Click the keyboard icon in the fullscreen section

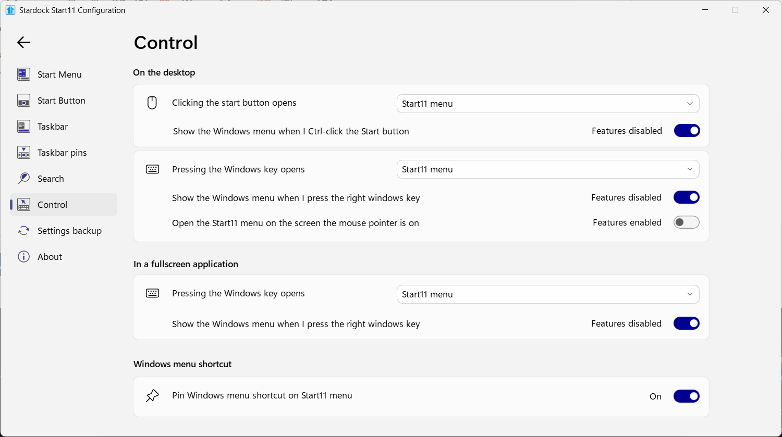[x=152, y=293]
